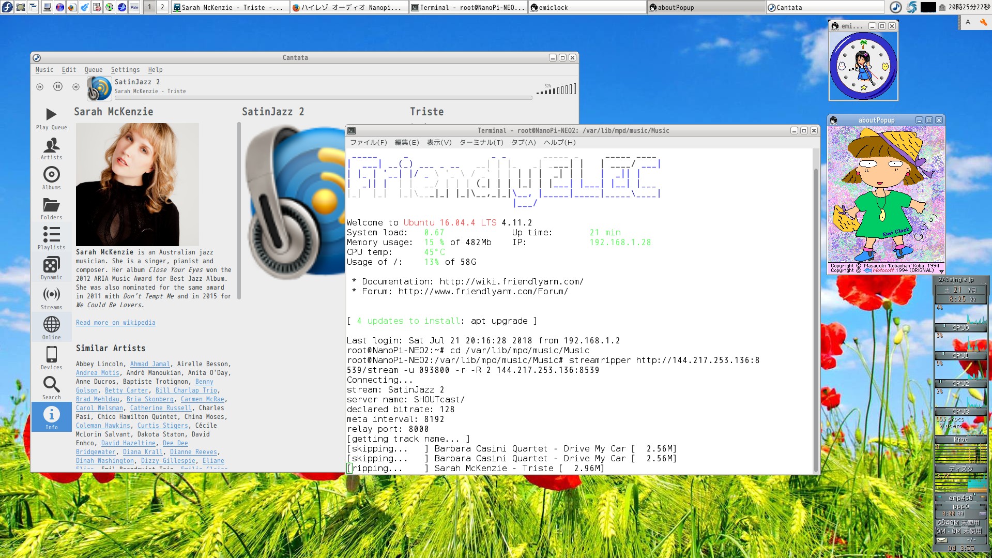Open the Dynamic playlists icon
The height and width of the screenshot is (558, 992).
click(51, 268)
